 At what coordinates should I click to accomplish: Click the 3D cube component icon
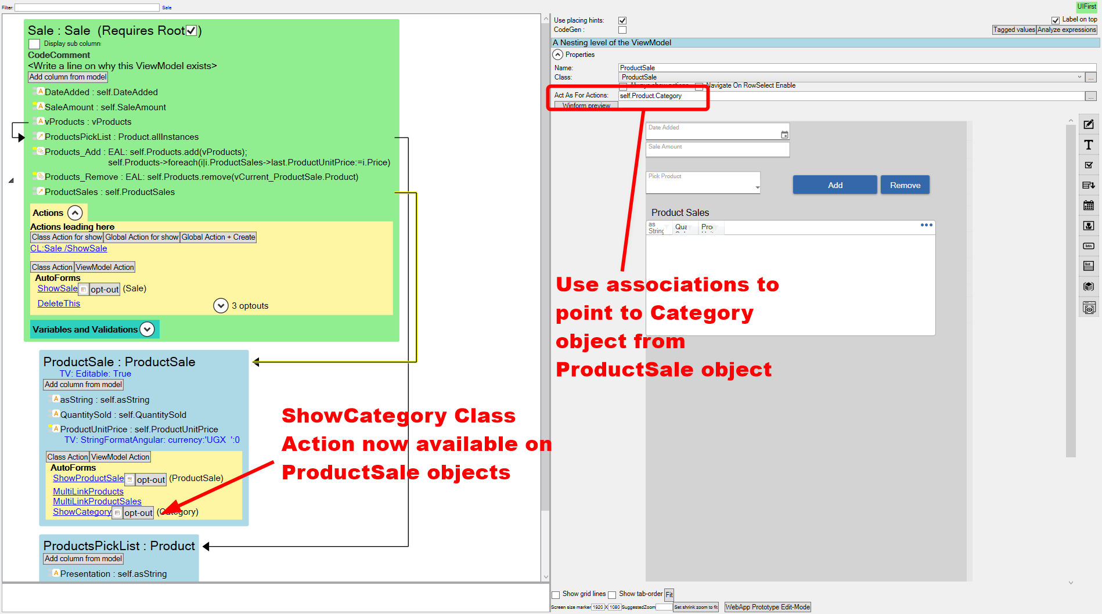point(1089,287)
